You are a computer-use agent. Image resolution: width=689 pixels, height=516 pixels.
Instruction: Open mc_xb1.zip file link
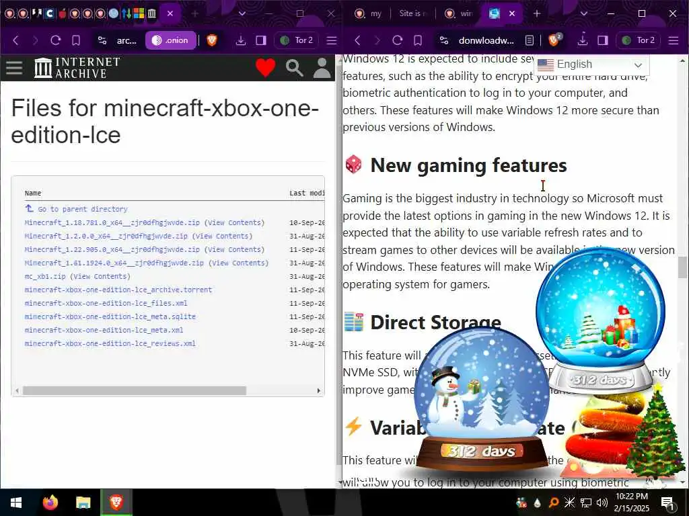pos(45,276)
